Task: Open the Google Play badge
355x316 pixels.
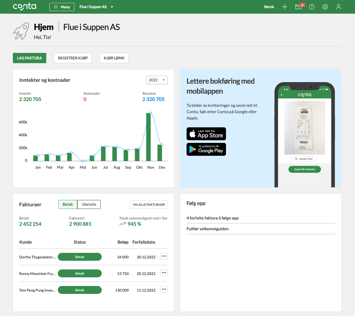Action: coord(206,149)
